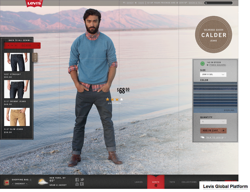Open the Twitter bird icon

coord(82,179)
